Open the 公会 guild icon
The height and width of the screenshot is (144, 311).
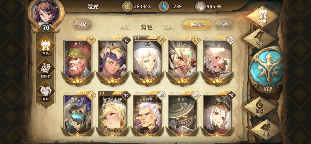[259, 39]
